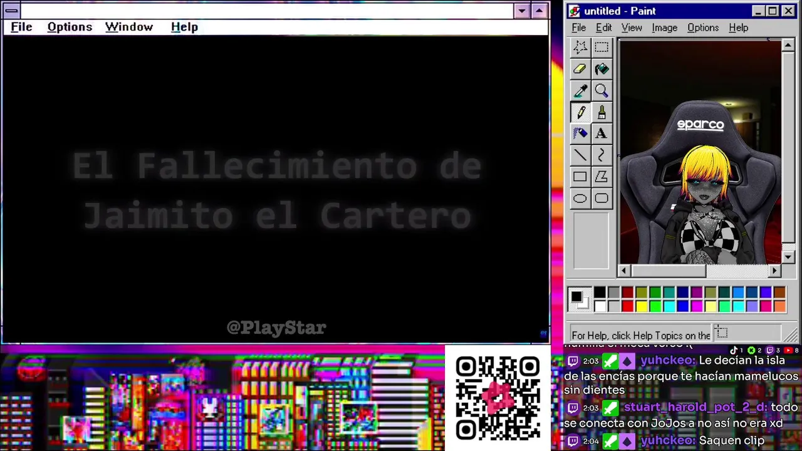Click the Paint drawing canvas image
This screenshot has width=802, height=451.
[x=700, y=152]
